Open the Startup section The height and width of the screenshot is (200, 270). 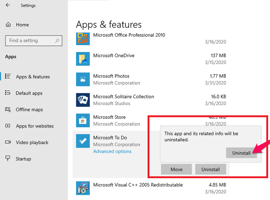[x=23, y=159]
